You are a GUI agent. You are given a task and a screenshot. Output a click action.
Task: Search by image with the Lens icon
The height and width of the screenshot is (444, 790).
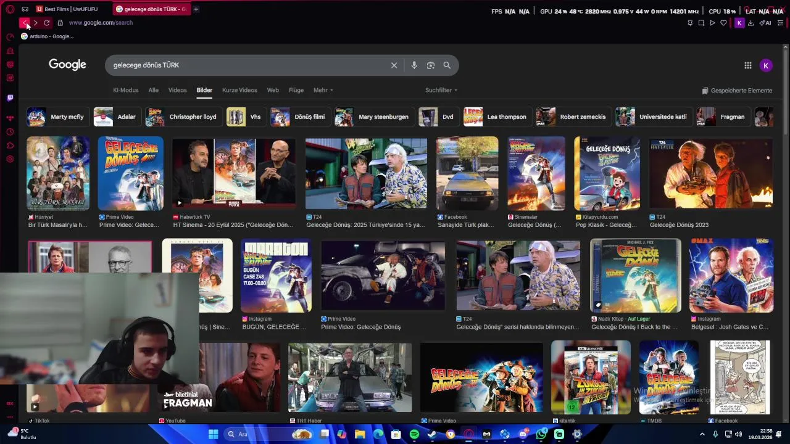(431, 65)
